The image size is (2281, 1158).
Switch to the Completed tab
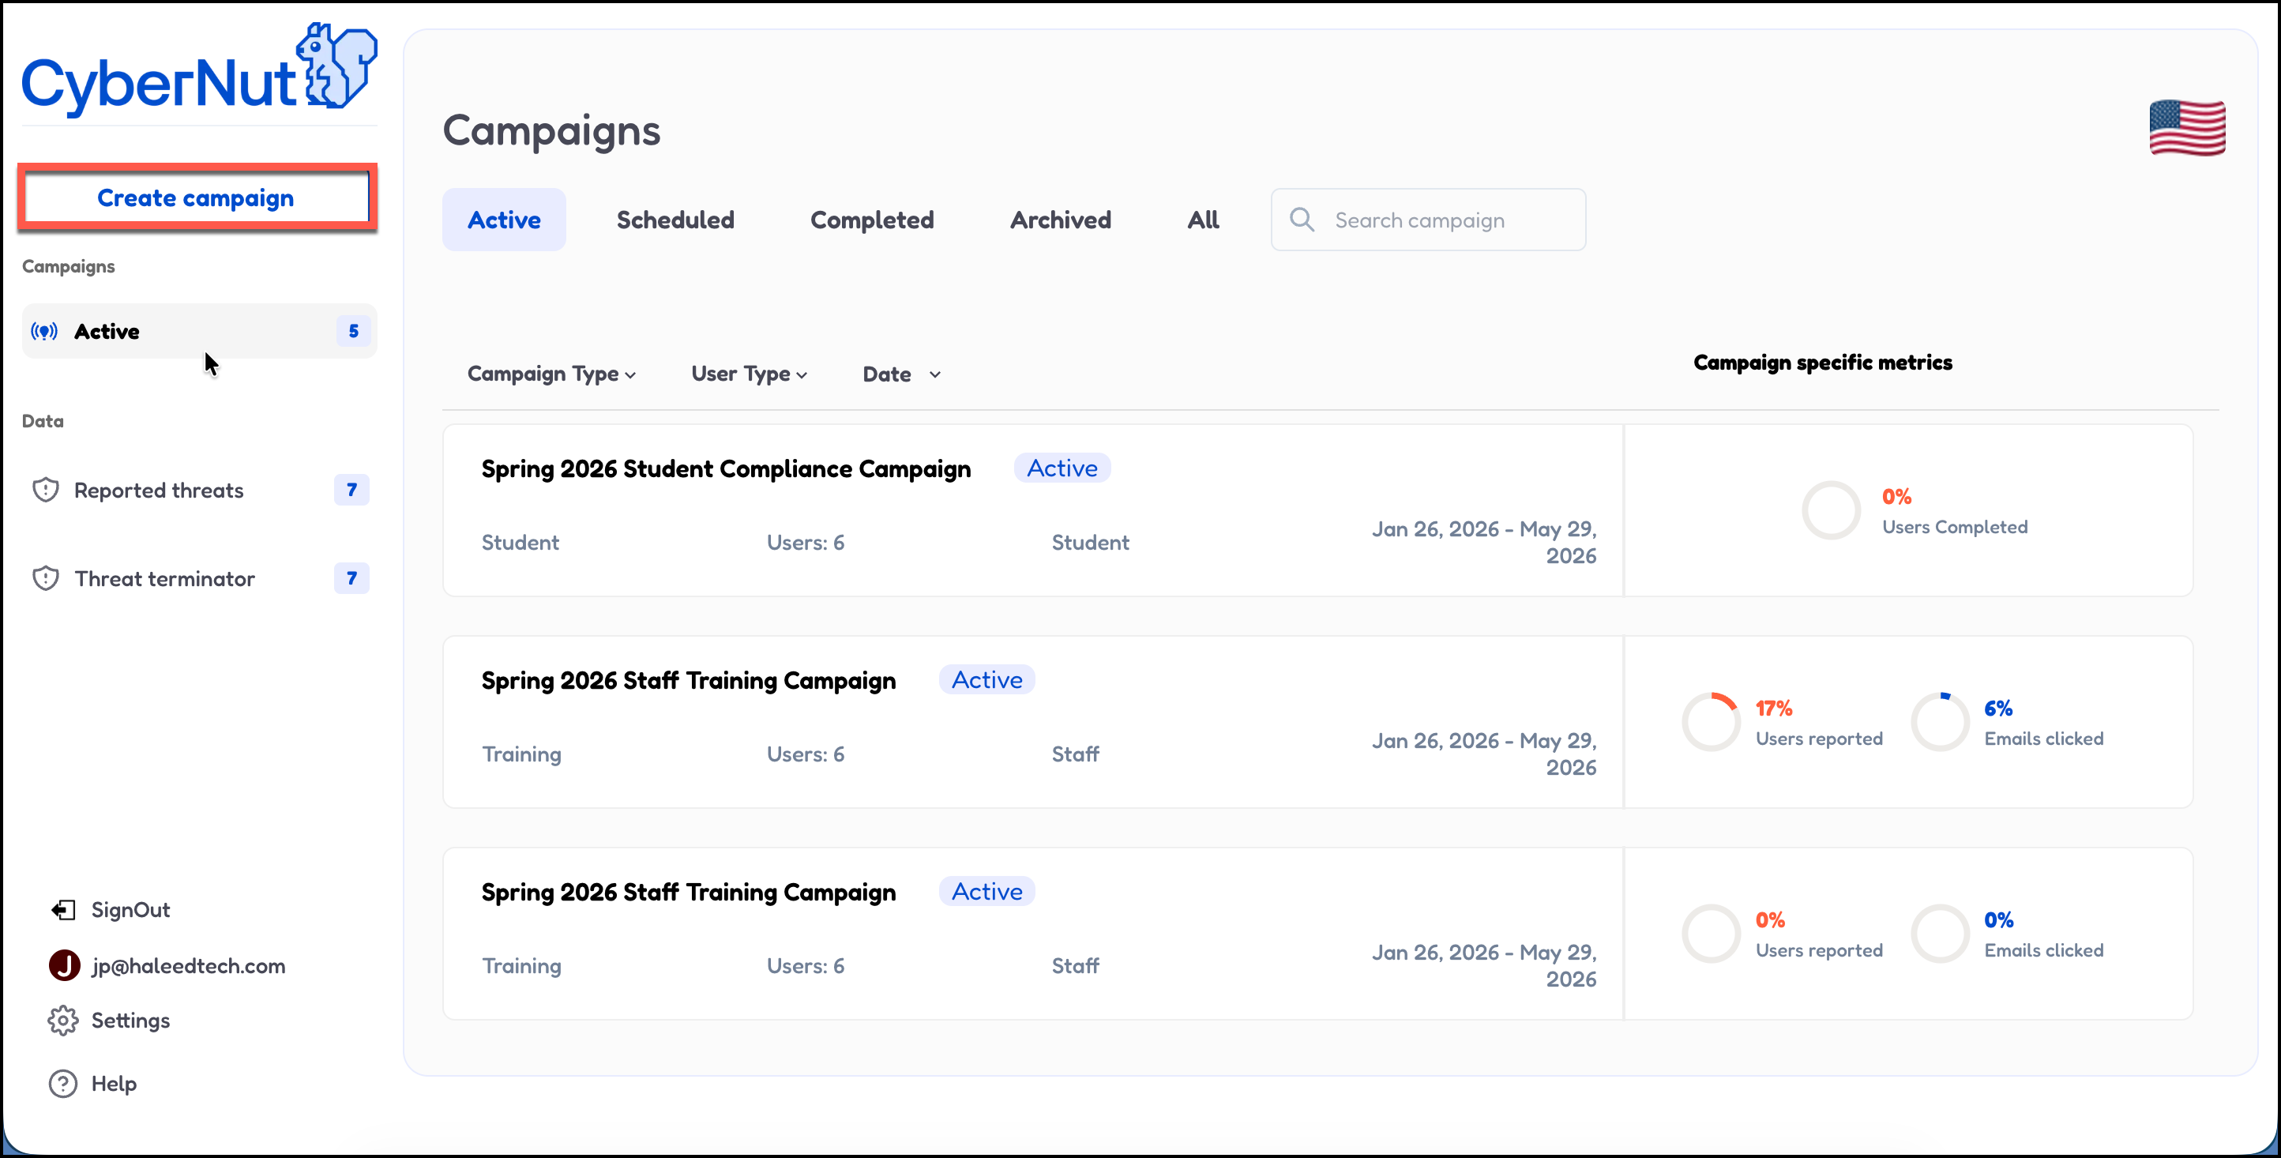click(x=871, y=220)
